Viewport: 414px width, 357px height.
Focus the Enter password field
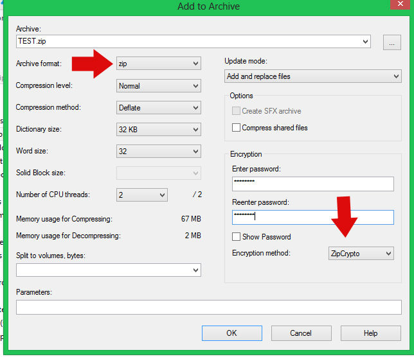click(312, 184)
